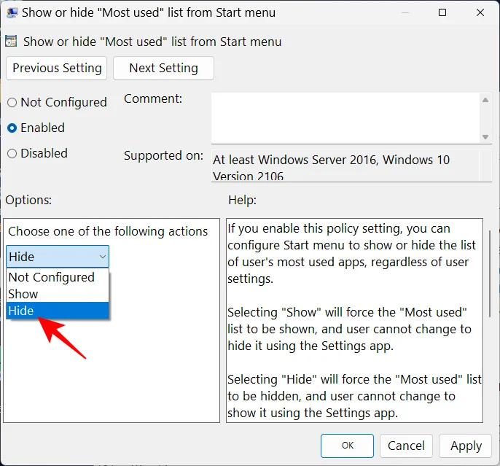The width and height of the screenshot is (500, 466).
Task: Click the Help: label
Action: (x=242, y=200)
